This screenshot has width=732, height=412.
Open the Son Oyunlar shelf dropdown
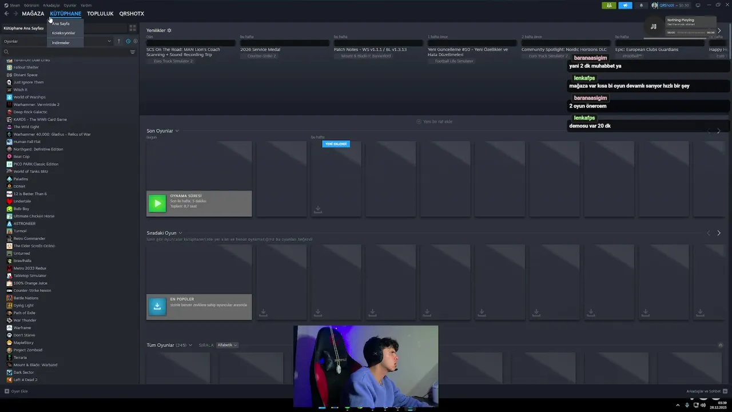177,131
